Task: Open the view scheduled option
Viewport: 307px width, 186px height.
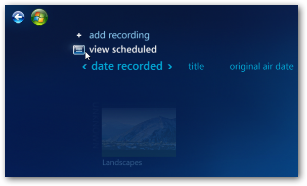Action: point(123,50)
